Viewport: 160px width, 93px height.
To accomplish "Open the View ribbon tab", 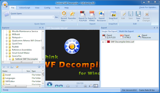I will point(37,8).
